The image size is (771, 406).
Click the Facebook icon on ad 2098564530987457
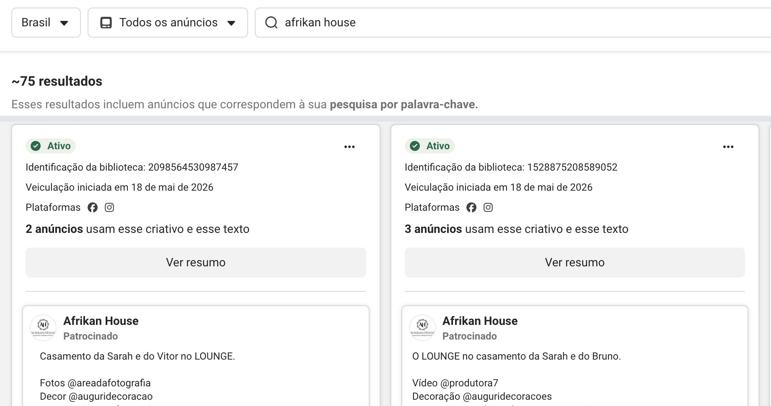(x=93, y=207)
